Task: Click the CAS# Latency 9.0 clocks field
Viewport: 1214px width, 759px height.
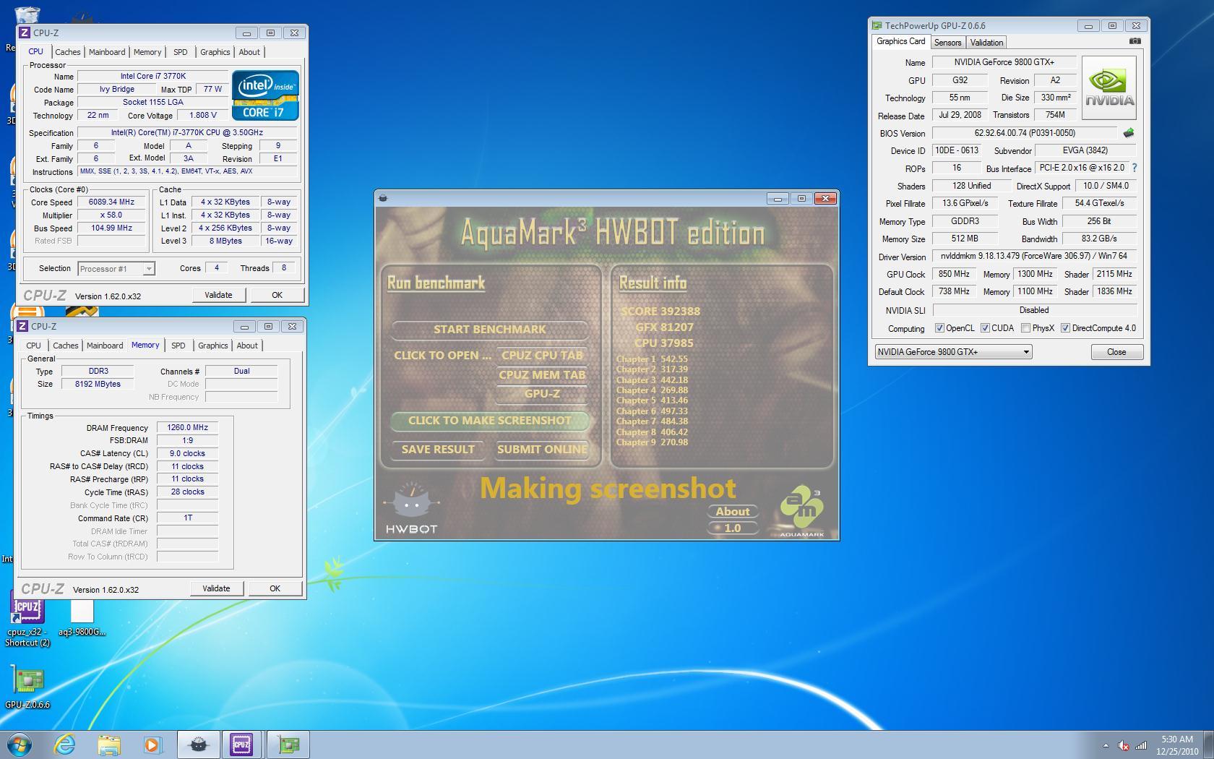Action: pyautogui.click(x=187, y=454)
